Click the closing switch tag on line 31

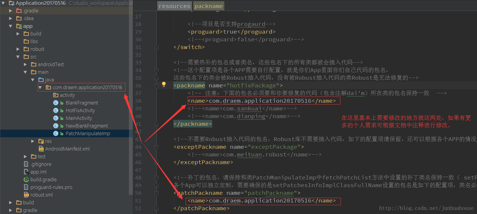tap(189, 47)
